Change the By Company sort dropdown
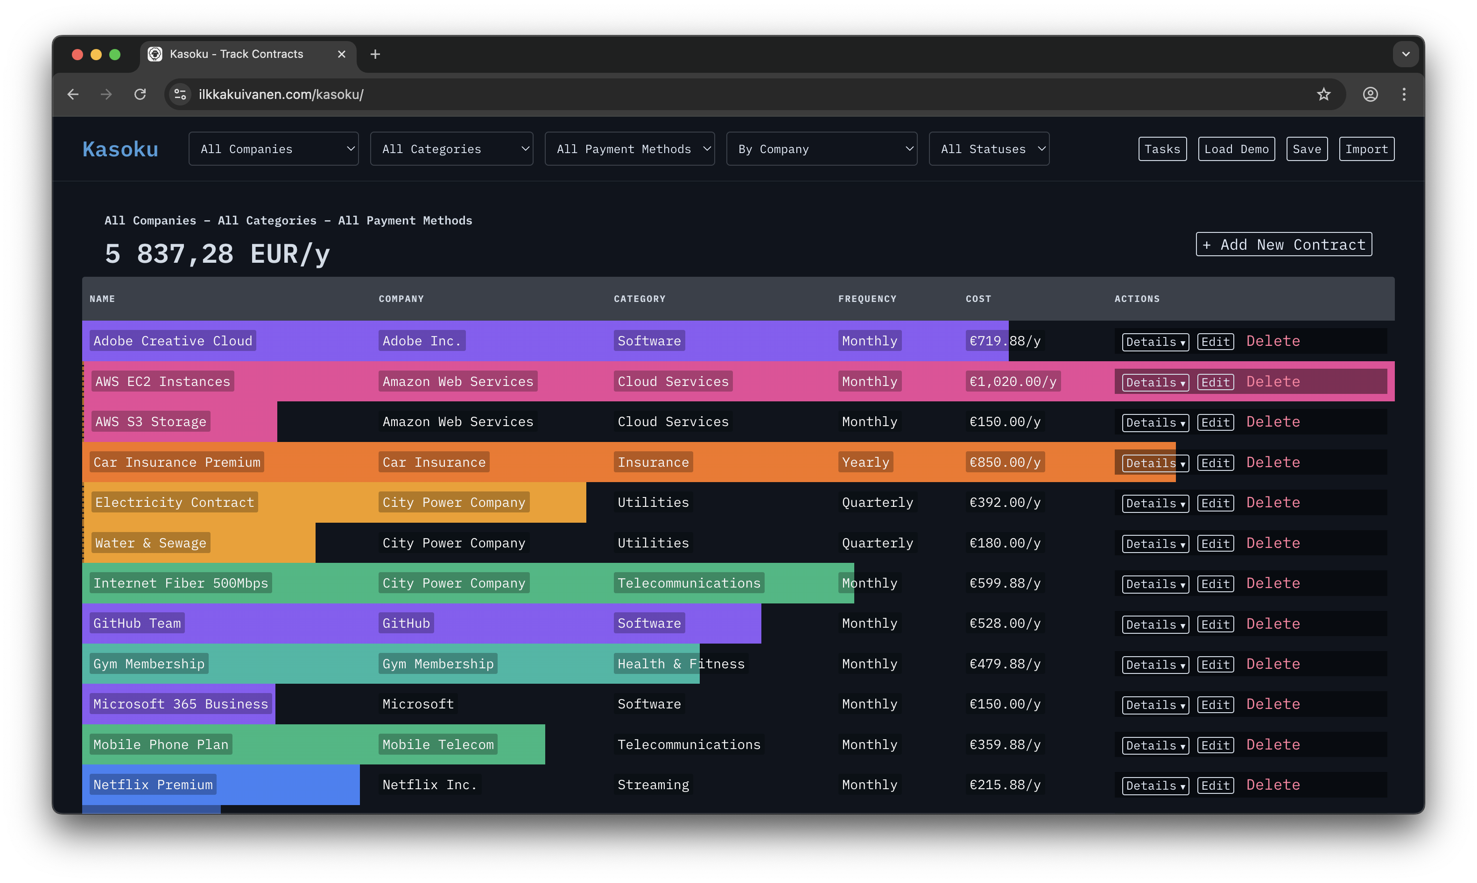1477x883 pixels. tap(821, 149)
